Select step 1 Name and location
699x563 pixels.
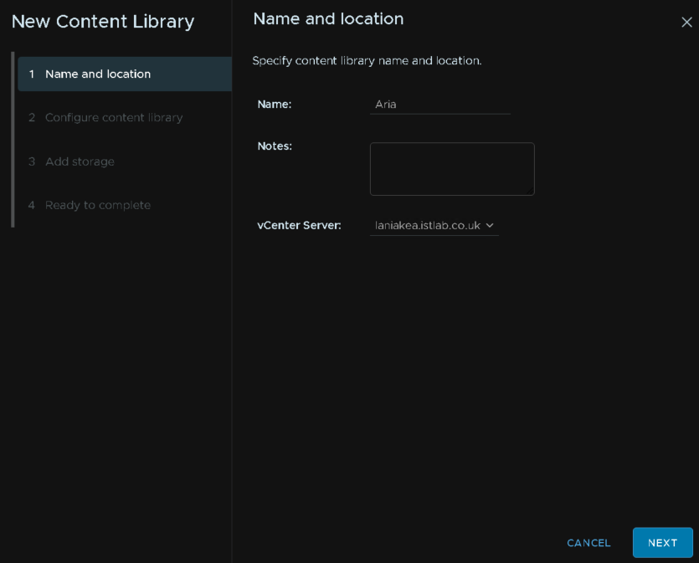[x=125, y=74]
